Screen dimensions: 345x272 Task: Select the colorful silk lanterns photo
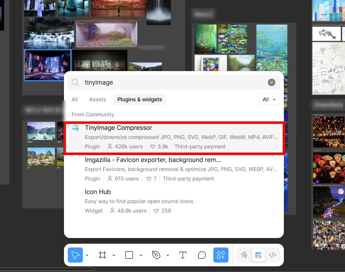[329, 168]
